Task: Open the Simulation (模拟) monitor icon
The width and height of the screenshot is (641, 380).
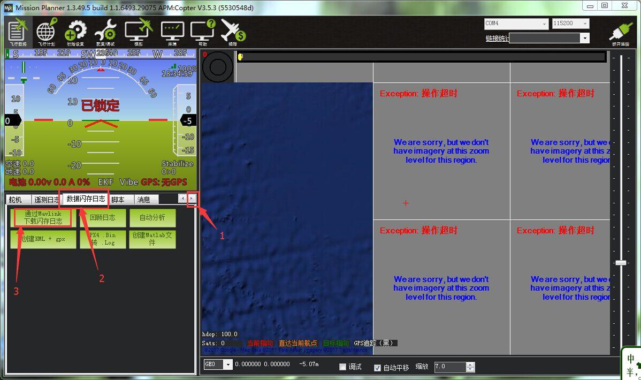Action: coord(139,32)
